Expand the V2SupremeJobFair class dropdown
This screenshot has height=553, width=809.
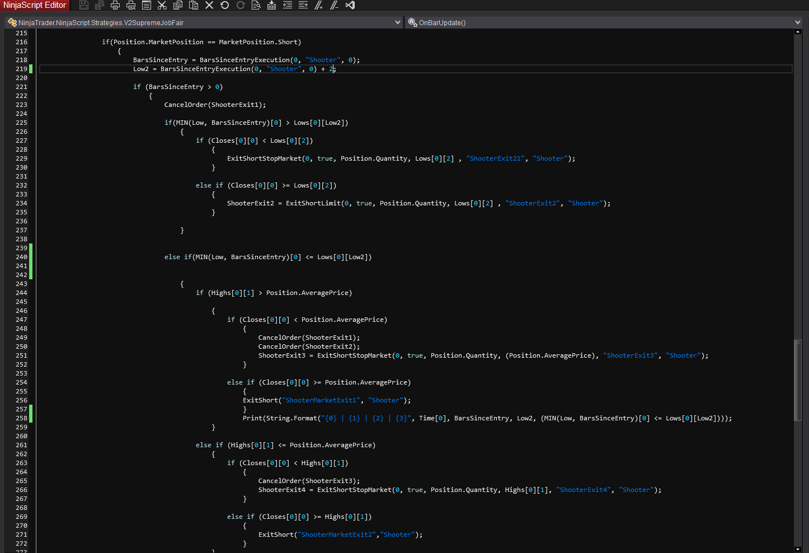[398, 22]
